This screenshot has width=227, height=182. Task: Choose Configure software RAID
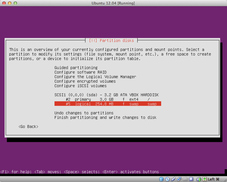pyautogui.click(x=80, y=72)
